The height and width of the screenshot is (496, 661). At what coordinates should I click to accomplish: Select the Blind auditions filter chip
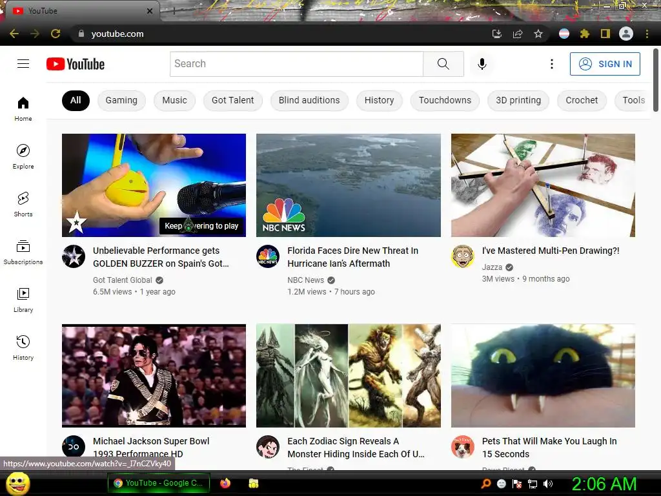[309, 100]
